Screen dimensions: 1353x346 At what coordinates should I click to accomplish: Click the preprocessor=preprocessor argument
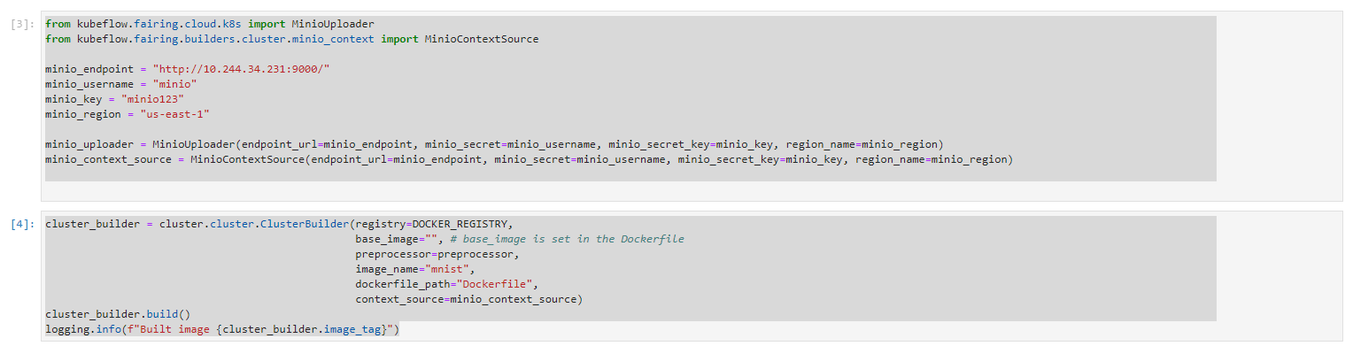(x=437, y=254)
